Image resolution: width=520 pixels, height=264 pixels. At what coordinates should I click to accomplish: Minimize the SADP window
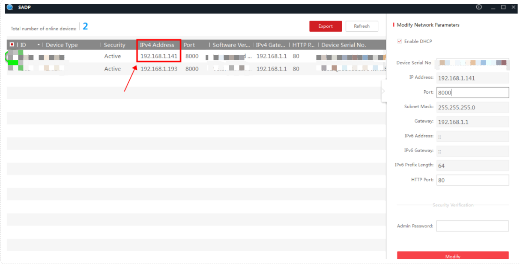[x=493, y=8]
